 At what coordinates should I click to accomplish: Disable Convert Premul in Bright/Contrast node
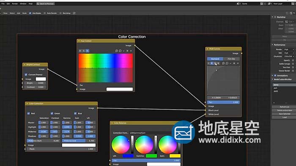click(x=26, y=75)
